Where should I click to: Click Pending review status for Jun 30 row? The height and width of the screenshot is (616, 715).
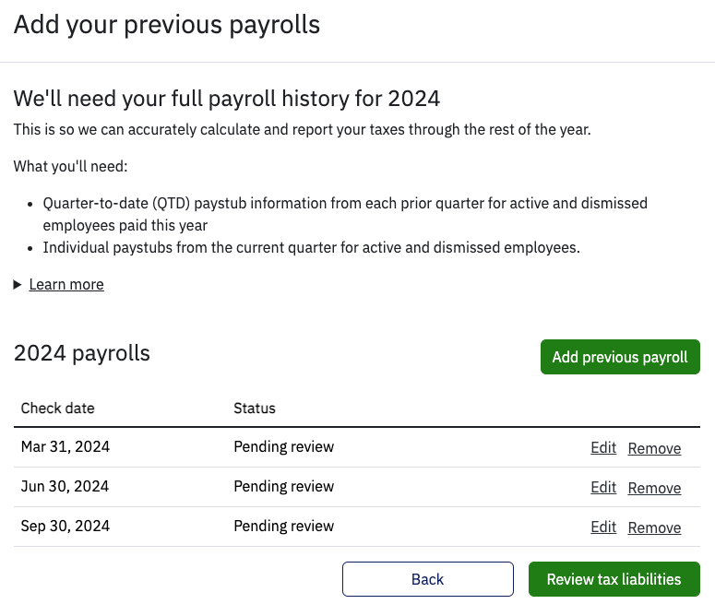pos(283,487)
